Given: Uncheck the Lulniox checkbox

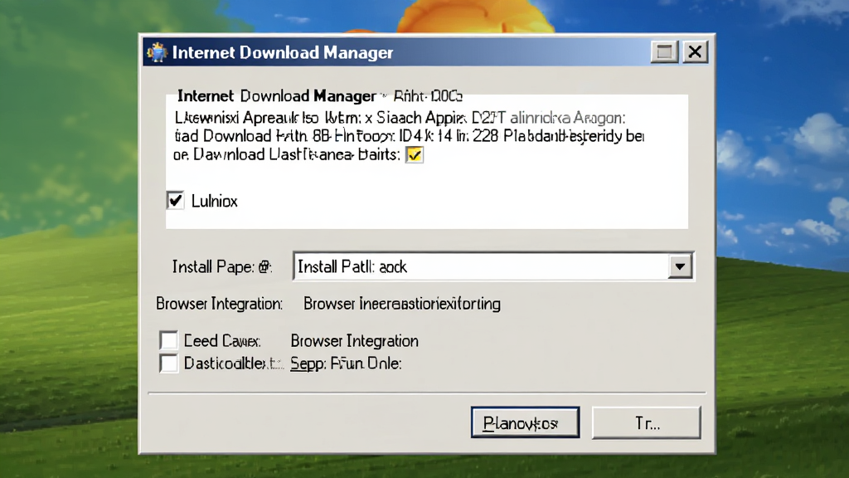Looking at the screenshot, I should click(x=176, y=201).
